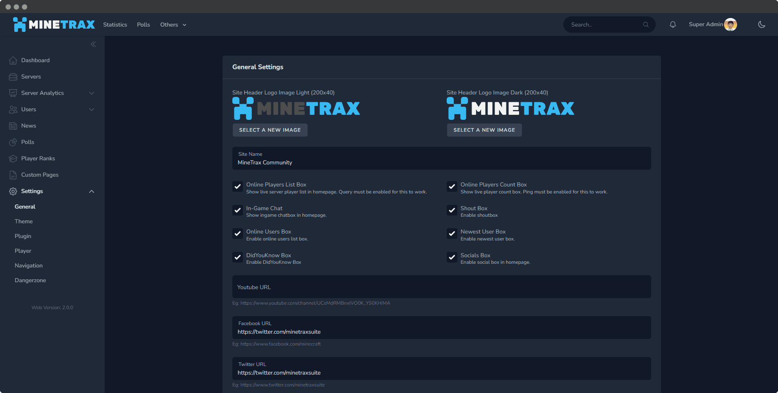778x393 pixels.
Task: Uncheck Online Players List Box
Action: pyautogui.click(x=238, y=186)
